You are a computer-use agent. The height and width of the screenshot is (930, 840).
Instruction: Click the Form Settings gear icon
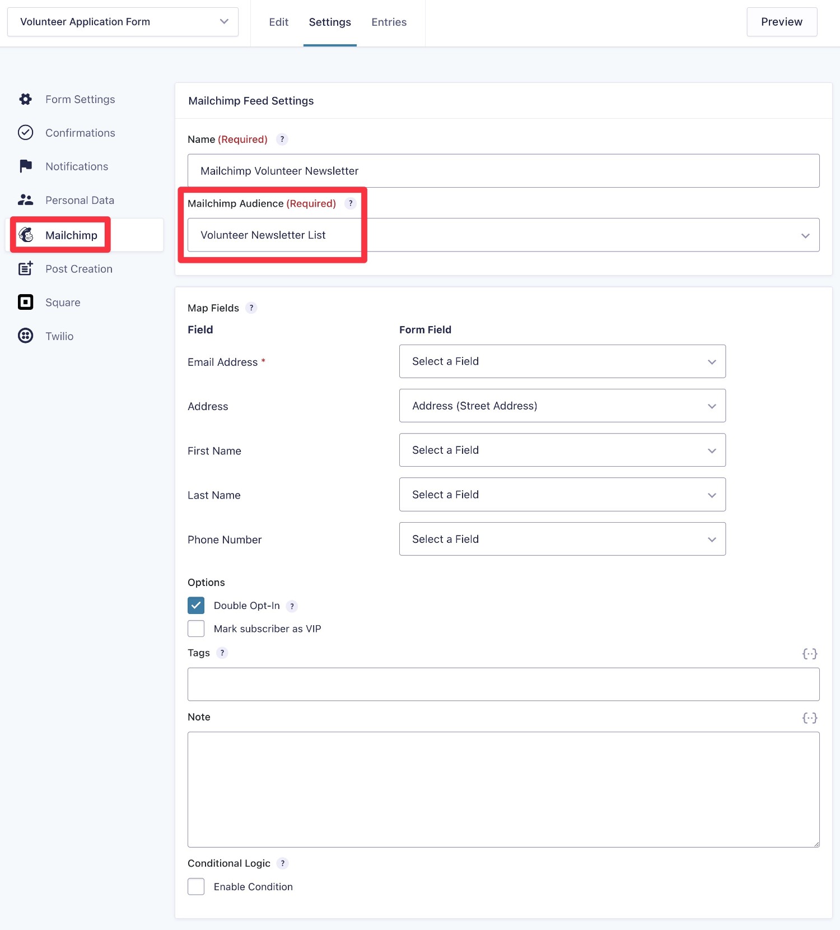pyautogui.click(x=26, y=99)
